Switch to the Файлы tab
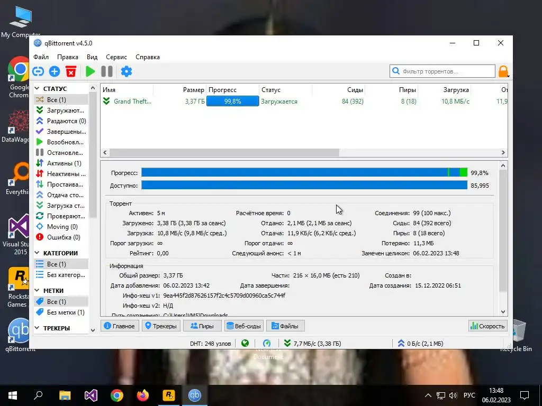 pyautogui.click(x=285, y=326)
